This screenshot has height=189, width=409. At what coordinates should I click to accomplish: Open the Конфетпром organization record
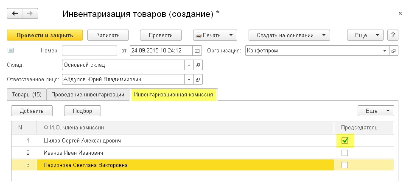click(x=394, y=51)
